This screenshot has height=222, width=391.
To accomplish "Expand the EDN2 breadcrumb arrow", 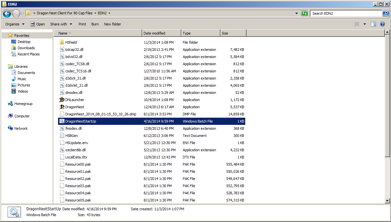I will pos(109,13).
